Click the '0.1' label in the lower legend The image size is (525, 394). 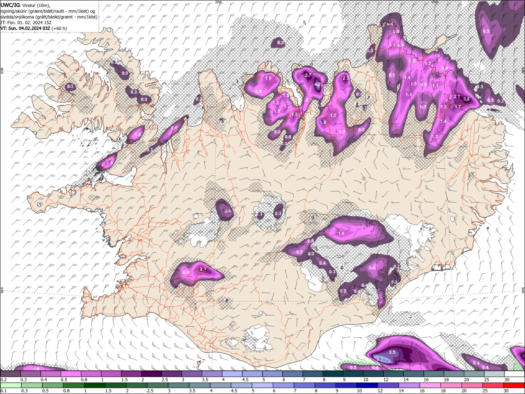(x=3, y=391)
